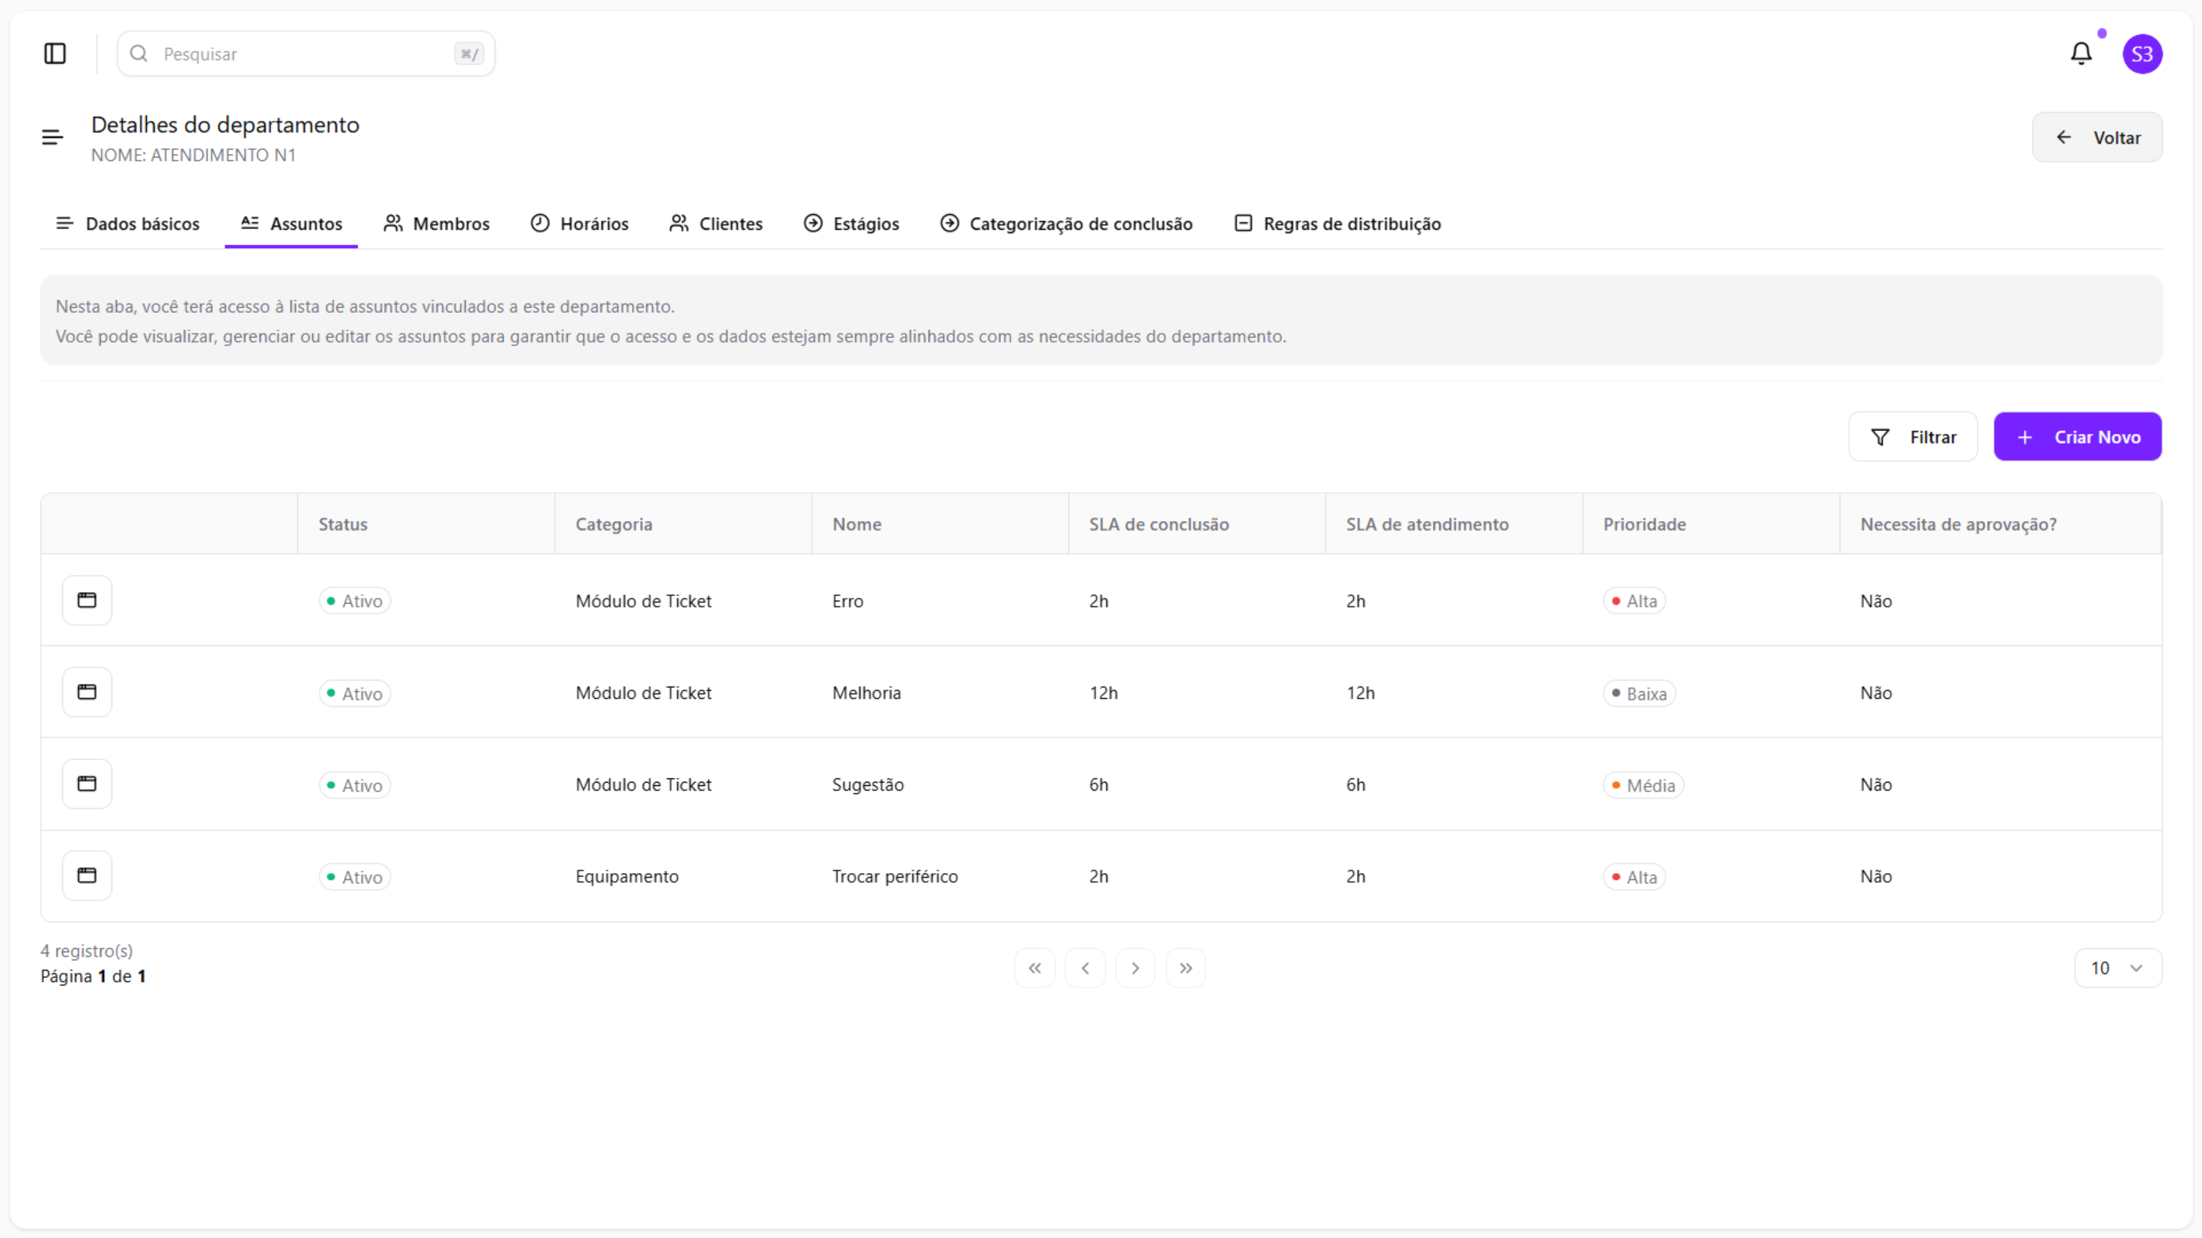The width and height of the screenshot is (2202, 1238).
Task: Go to the first page arrow
Action: click(1034, 968)
